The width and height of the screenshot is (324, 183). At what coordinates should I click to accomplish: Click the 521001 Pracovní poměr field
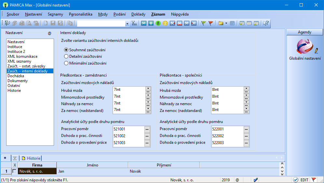(x=128, y=129)
